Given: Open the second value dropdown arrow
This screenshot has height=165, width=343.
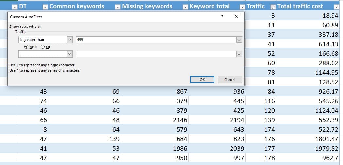Looking at the screenshot, I should pyautogui.click(x=239, y=54).
